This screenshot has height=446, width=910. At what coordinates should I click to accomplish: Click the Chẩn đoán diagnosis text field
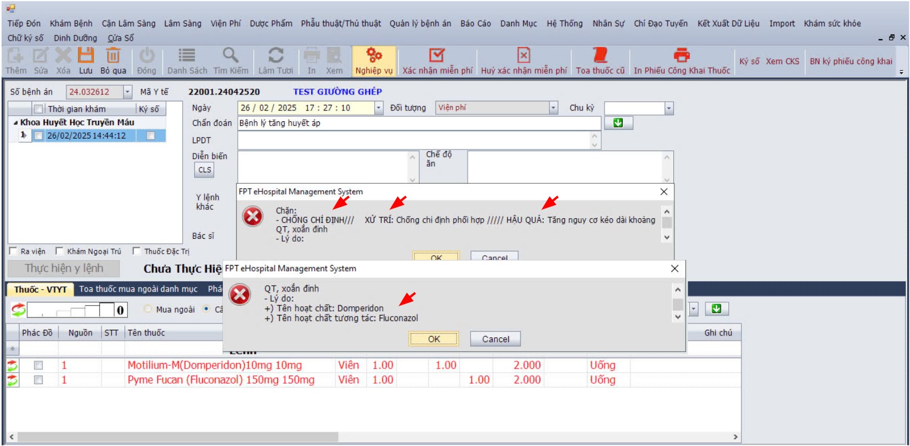click(419, 123)
